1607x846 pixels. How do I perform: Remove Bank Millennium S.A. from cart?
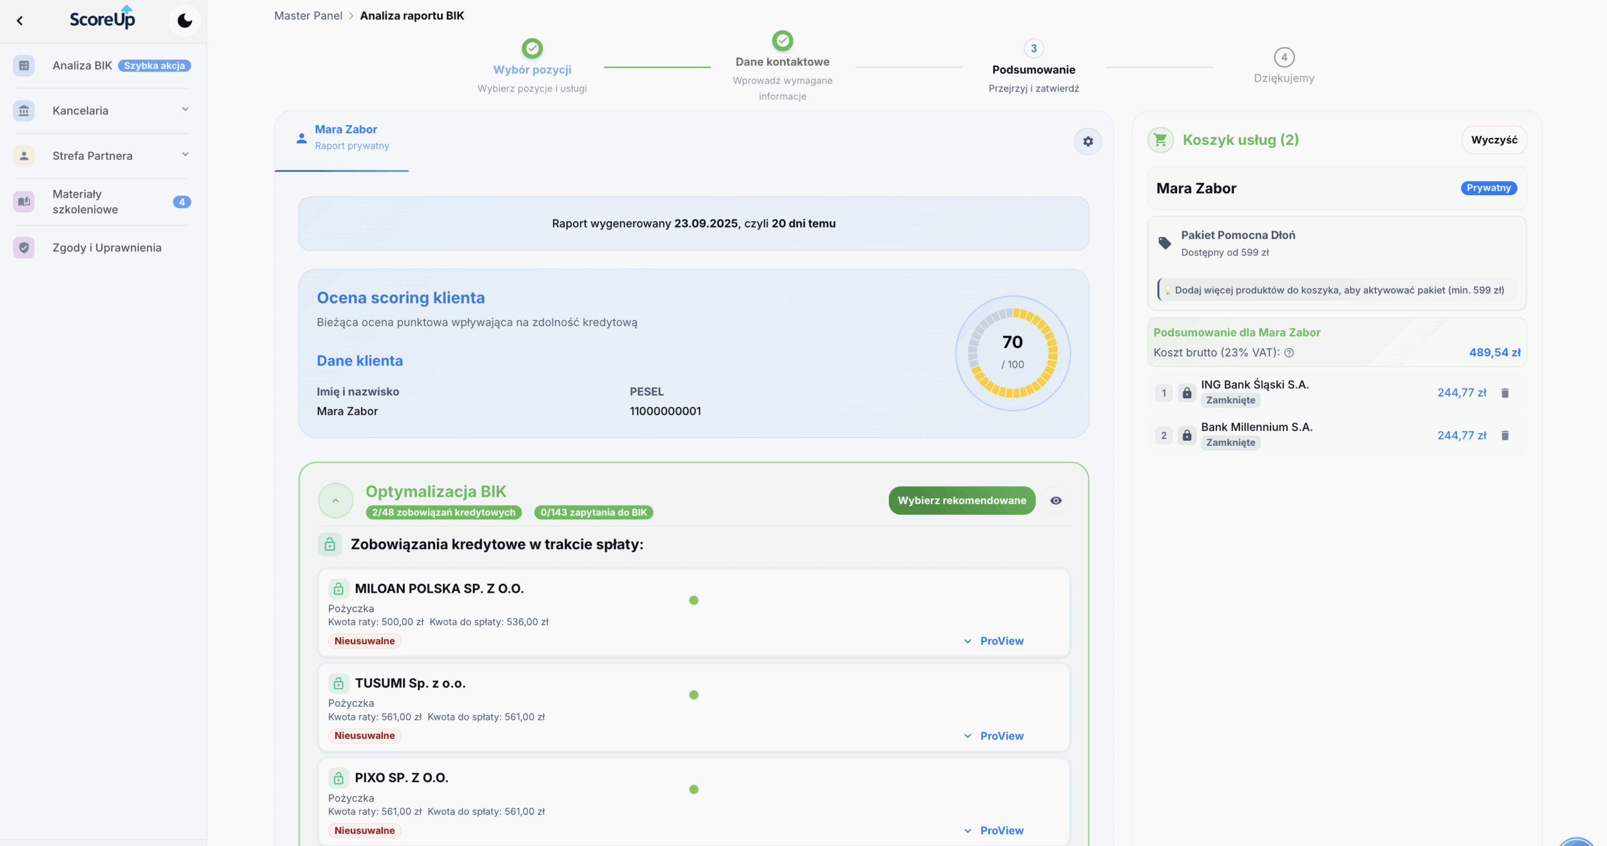click(1505, 435)
